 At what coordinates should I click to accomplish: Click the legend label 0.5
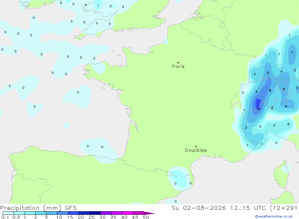(16, 217)
